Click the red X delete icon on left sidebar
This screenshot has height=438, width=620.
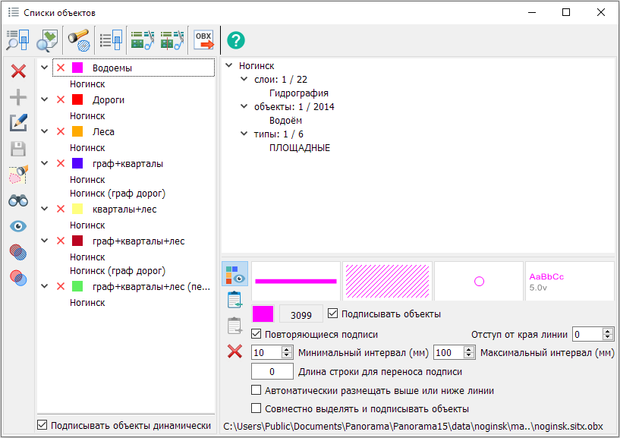coord(17,71)
